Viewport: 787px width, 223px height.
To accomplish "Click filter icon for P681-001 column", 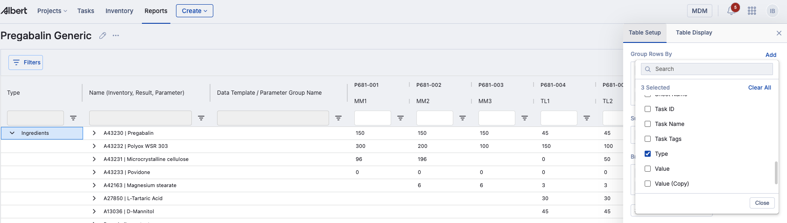I will 401,118.
